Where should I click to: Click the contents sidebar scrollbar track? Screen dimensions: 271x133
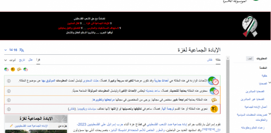[228, 96]
